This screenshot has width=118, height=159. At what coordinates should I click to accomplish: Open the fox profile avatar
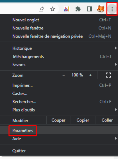[101, 9]
